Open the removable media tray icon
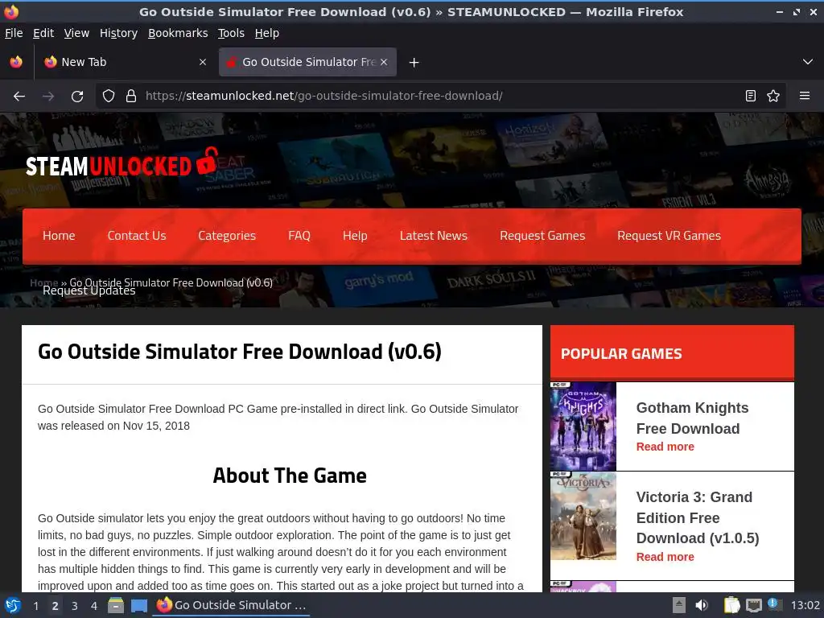The width and height of the screenshot is (824, 618). (x=679, y=605)
